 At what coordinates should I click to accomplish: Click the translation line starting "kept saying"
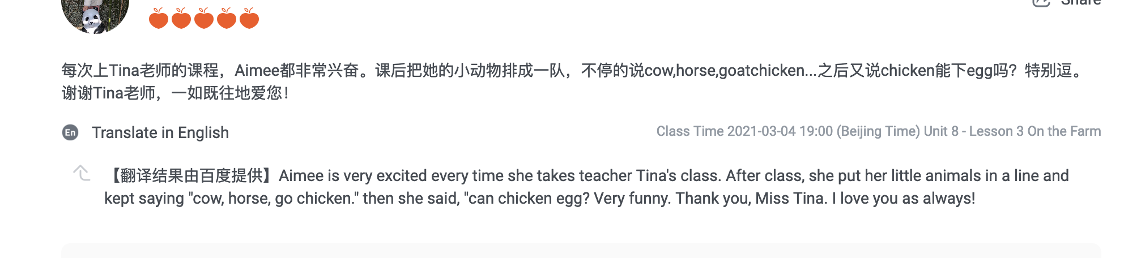point(539,198)
